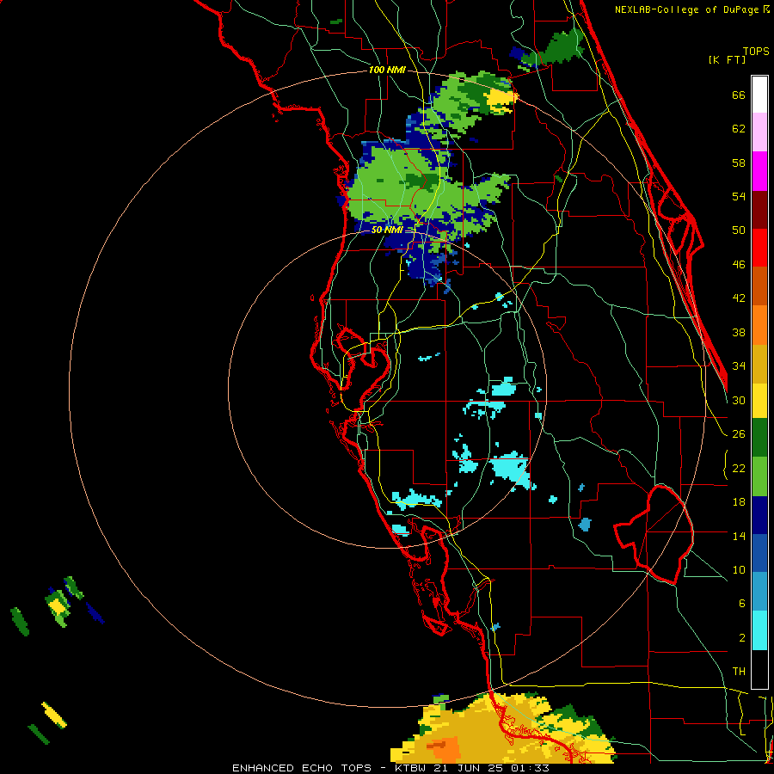Select the "26" legend value

coord(739,434)
